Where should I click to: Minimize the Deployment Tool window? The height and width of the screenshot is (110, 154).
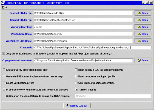(143, 3)
